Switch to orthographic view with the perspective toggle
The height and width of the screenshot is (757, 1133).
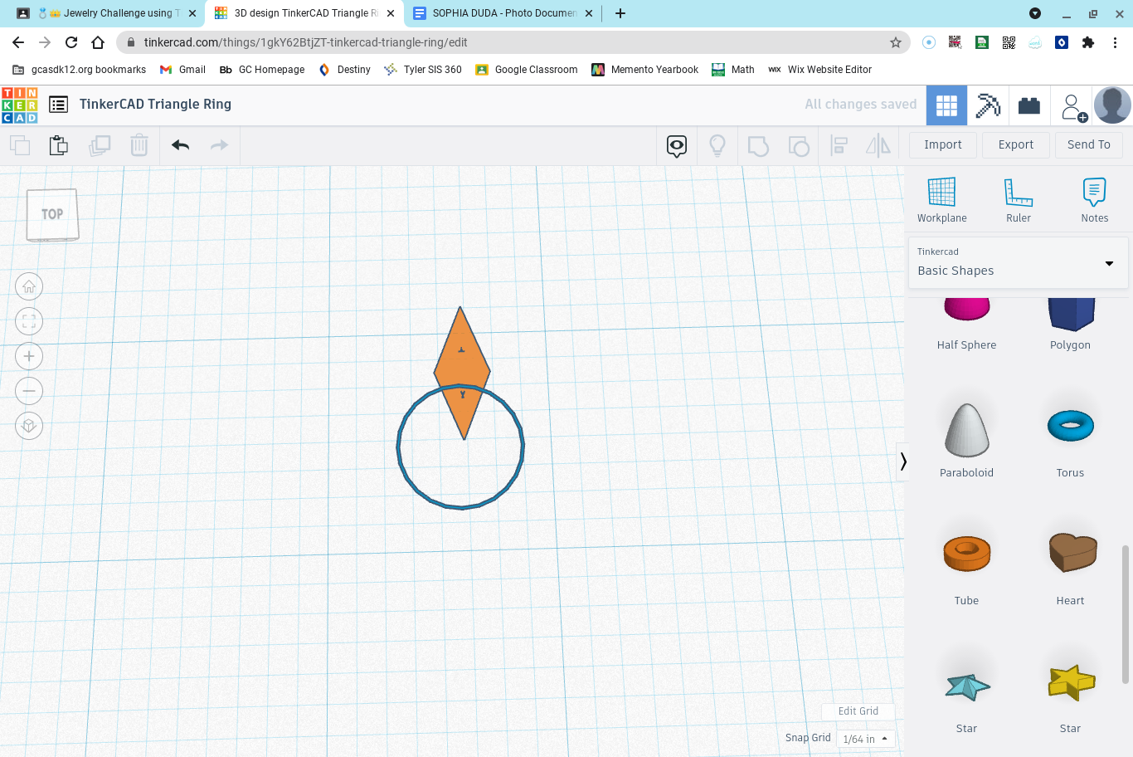tap(29, 426)
